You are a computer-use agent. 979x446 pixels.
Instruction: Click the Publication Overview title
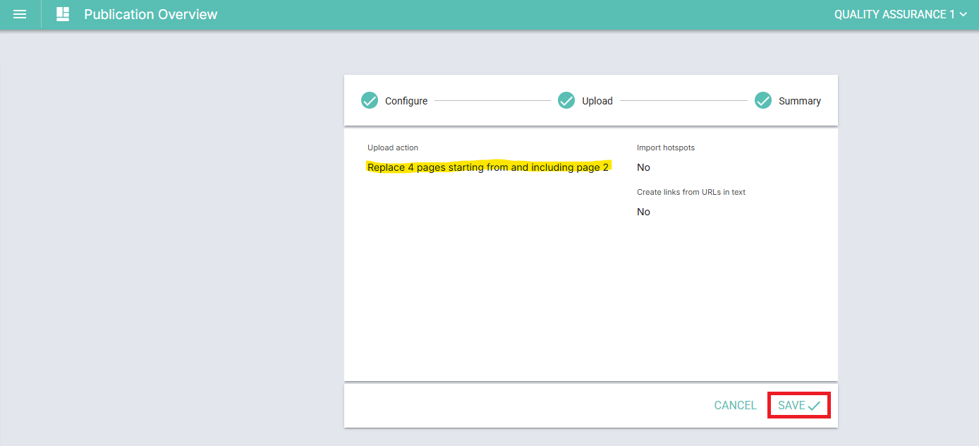pyautogui.click(x=151, y=14)
